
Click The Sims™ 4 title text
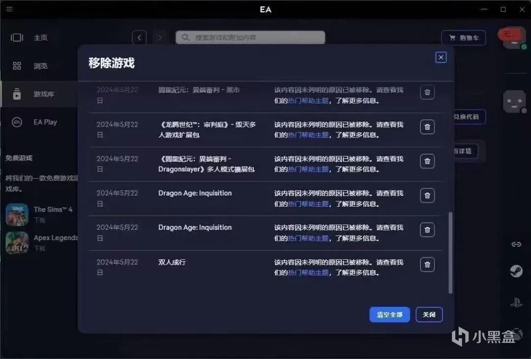[x=53, y=209]
